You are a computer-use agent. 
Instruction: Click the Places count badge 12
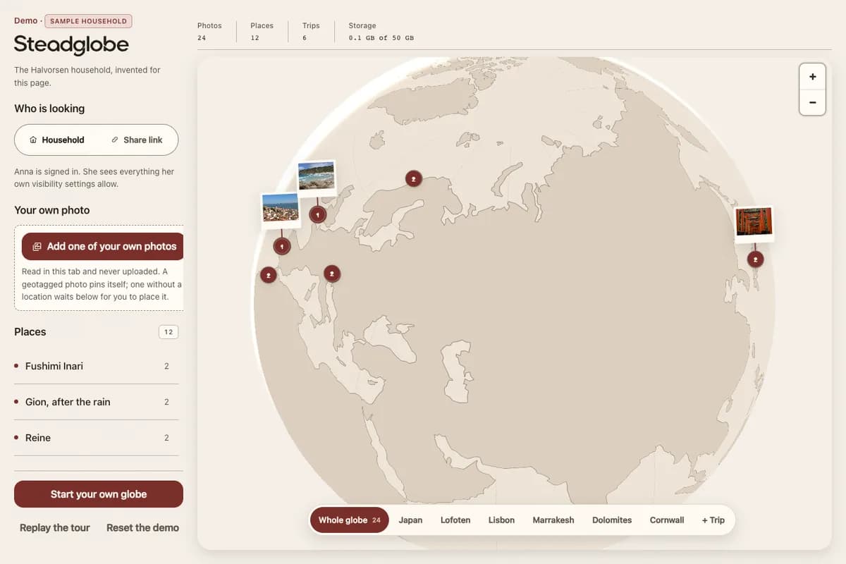coord(168,332)
